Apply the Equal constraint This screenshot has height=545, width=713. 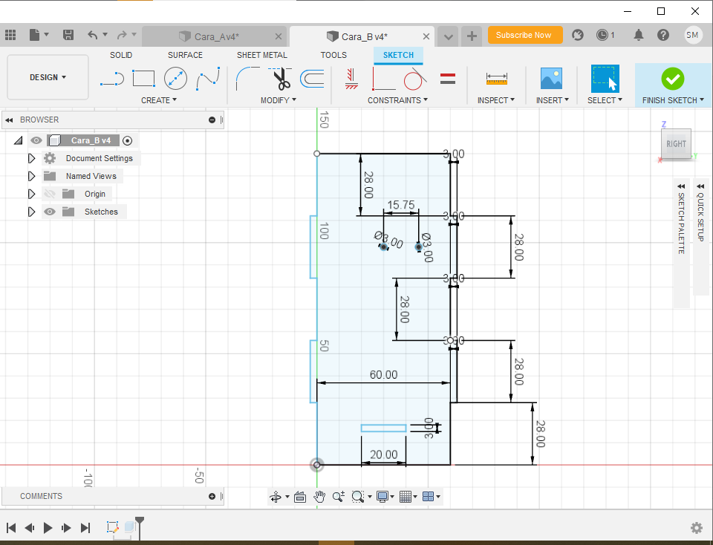(x=448, y=79)
